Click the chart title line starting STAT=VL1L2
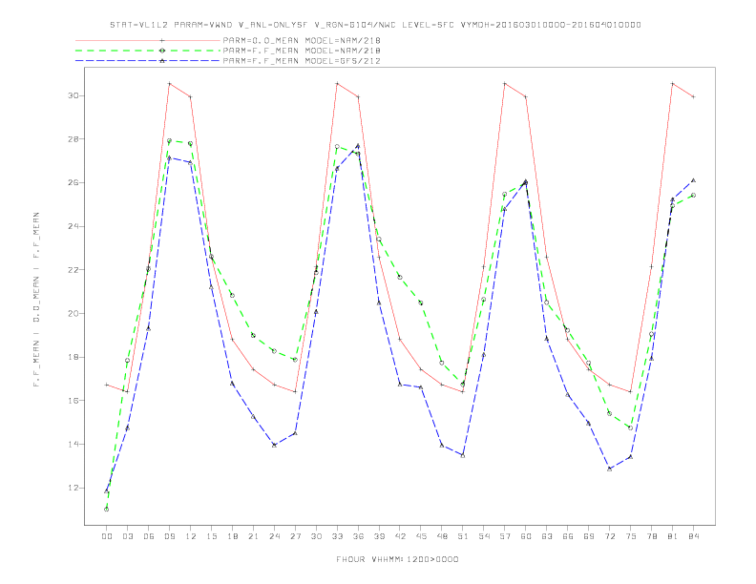This screenshot has height=584, width=756. tap(375, 25)
